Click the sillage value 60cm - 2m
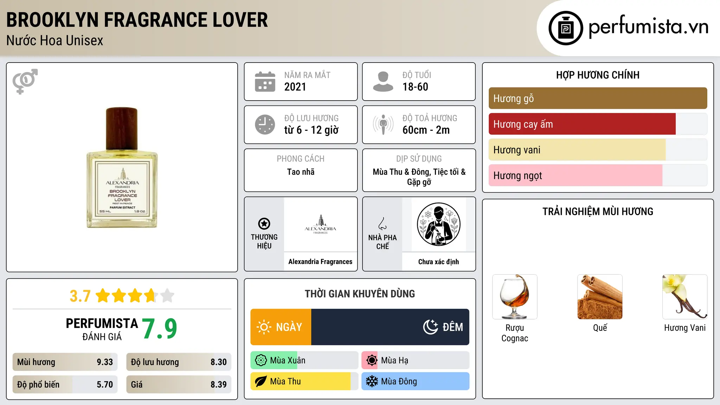The height and width of the screenshot is (405, 720). pyautogui.click(x=426, y=130)
